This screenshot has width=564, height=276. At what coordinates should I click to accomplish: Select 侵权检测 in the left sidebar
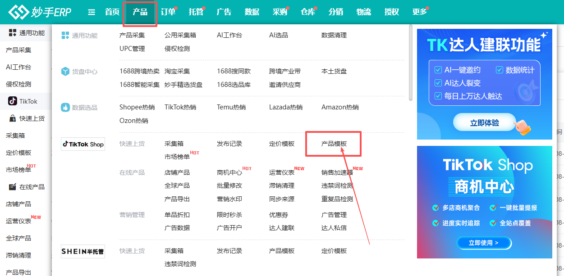point(18,84)
